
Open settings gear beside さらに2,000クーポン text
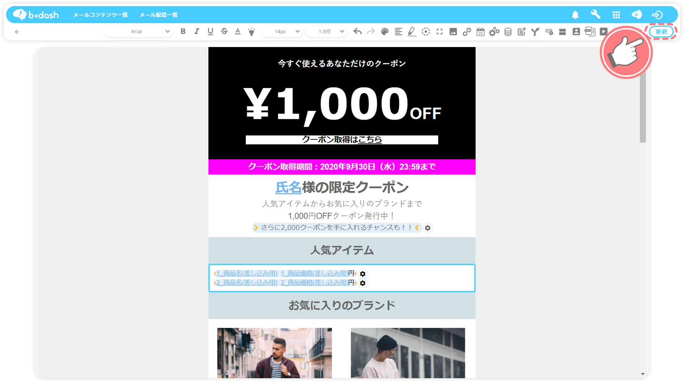pyautogui.click(x=427, y=228)
